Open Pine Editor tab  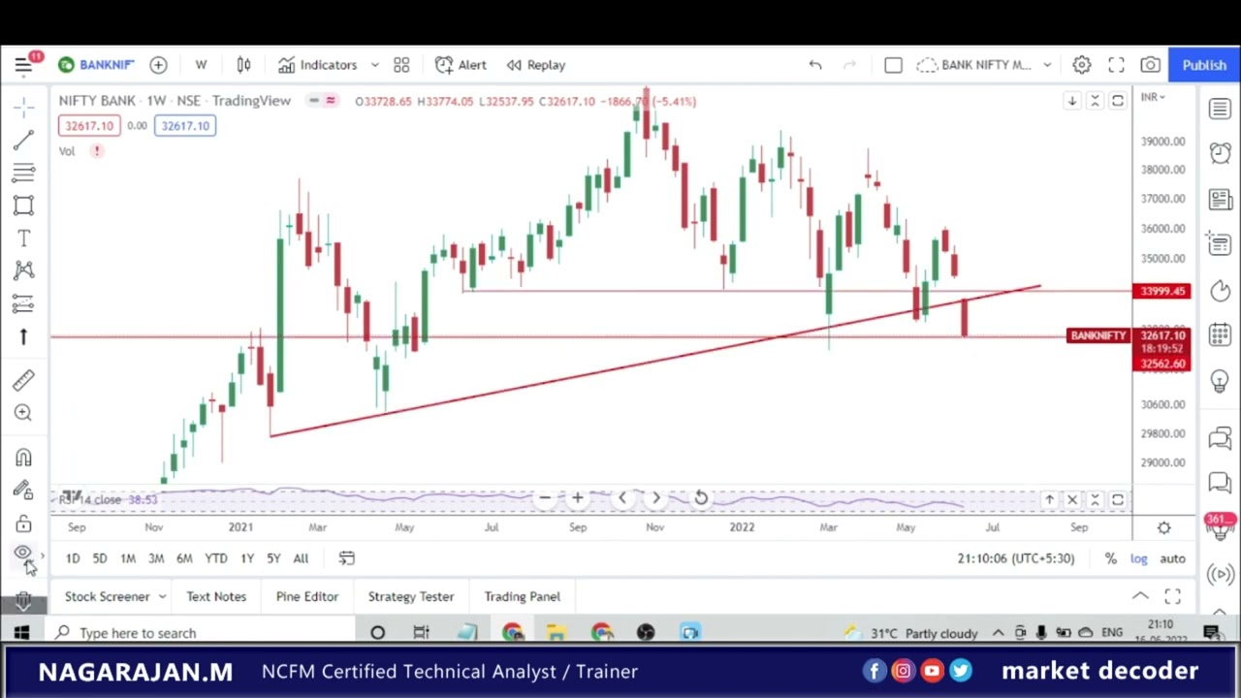[x=306, y=596]
